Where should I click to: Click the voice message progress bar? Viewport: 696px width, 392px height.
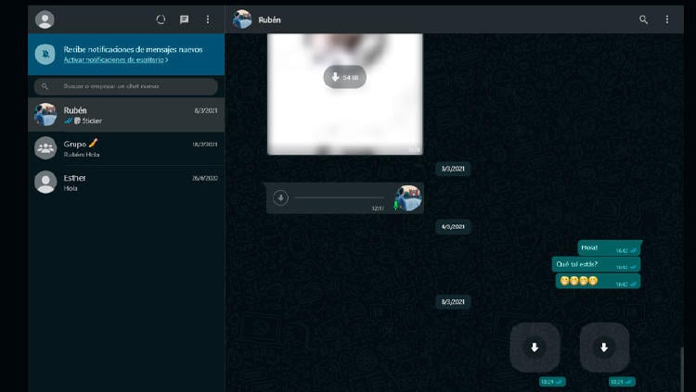(340, 197)
